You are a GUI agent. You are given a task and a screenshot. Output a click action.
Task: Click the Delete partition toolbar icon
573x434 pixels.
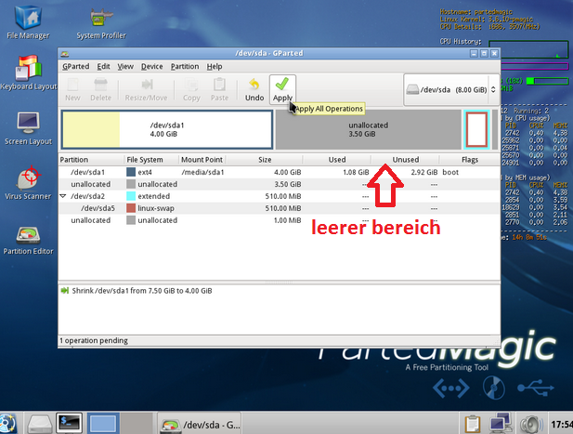tap(101, 89)
